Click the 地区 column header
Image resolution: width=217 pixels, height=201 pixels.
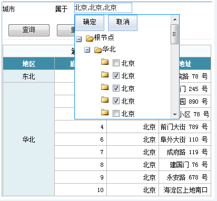pyautogui.click(x=28, y=64)
